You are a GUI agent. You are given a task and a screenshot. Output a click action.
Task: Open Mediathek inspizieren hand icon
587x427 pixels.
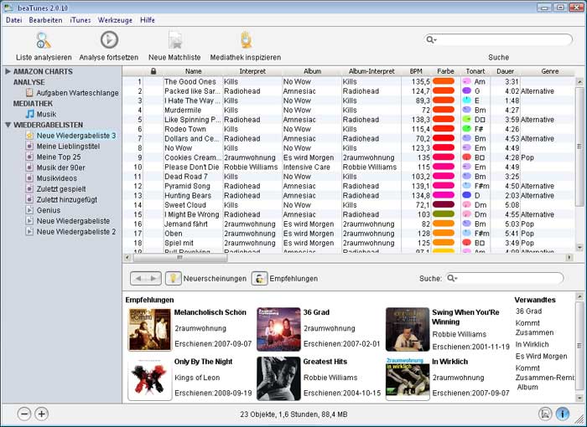[x=246, y=39]
